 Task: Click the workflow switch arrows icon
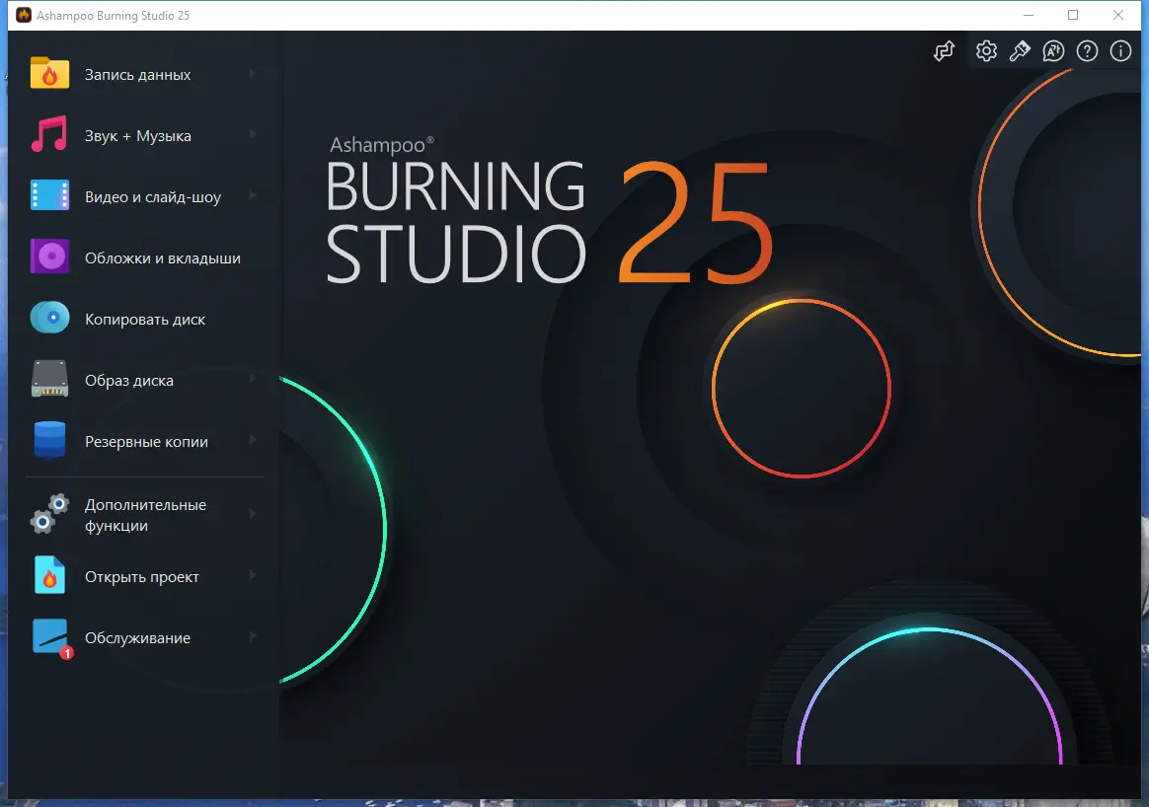[944, 51]
